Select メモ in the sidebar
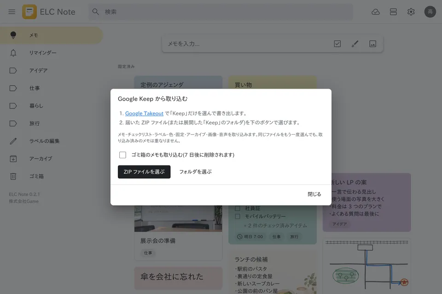 pyautogui.click(x=51, y=35)
